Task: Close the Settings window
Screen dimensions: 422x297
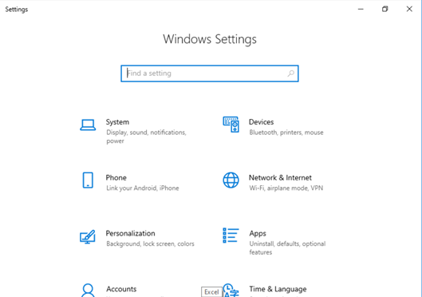Action: [409, 9]
